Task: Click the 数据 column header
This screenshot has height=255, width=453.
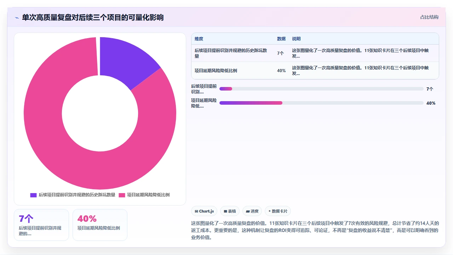Action: click(281, 39)
